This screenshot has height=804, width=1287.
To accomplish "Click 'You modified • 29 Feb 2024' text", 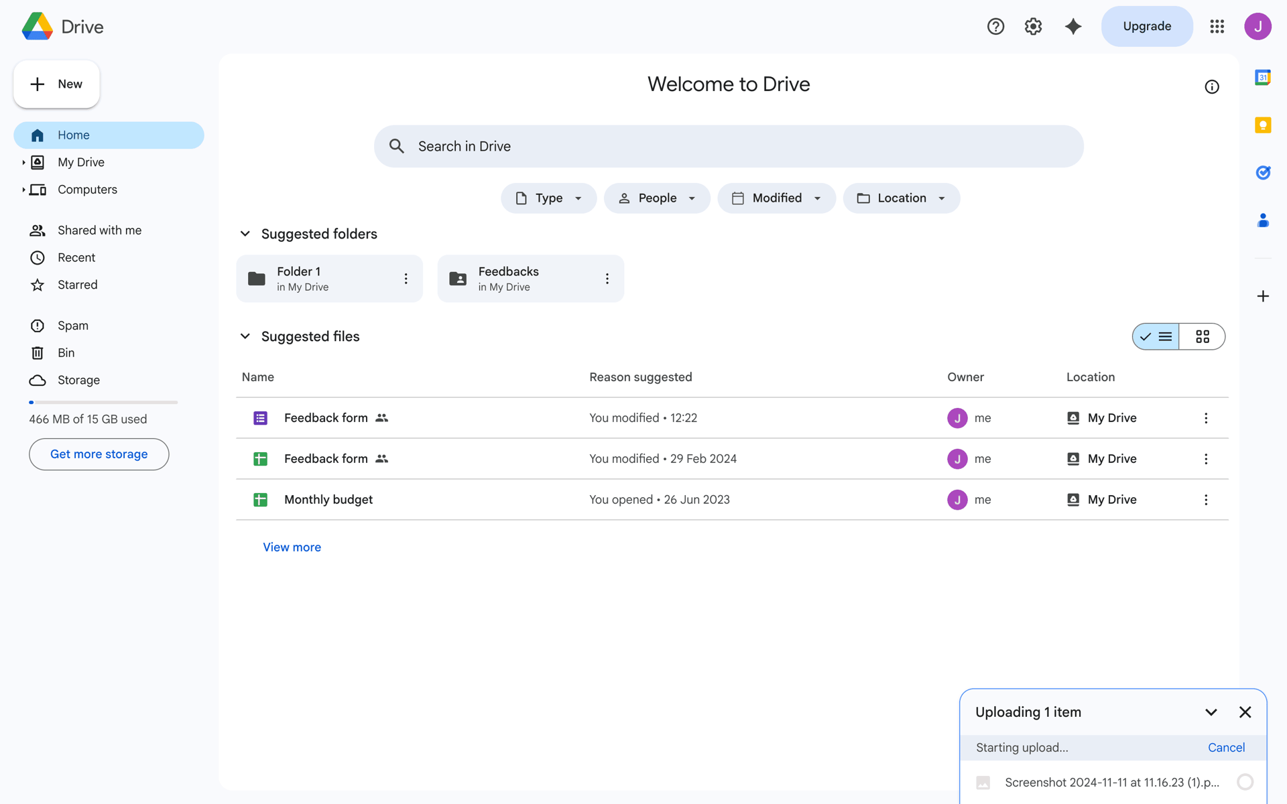I will pyautogui.click(x=663, y=459).
